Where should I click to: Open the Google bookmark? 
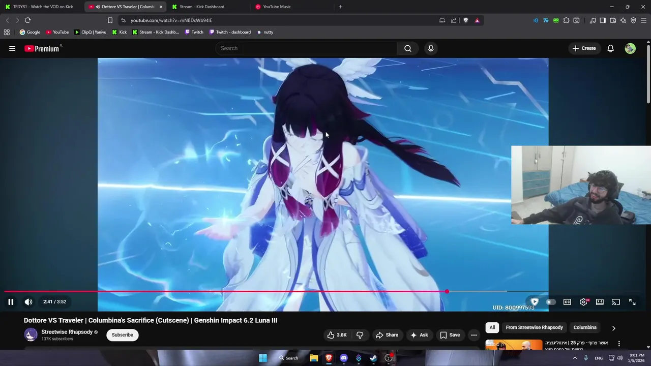click(x=30, y=32)
